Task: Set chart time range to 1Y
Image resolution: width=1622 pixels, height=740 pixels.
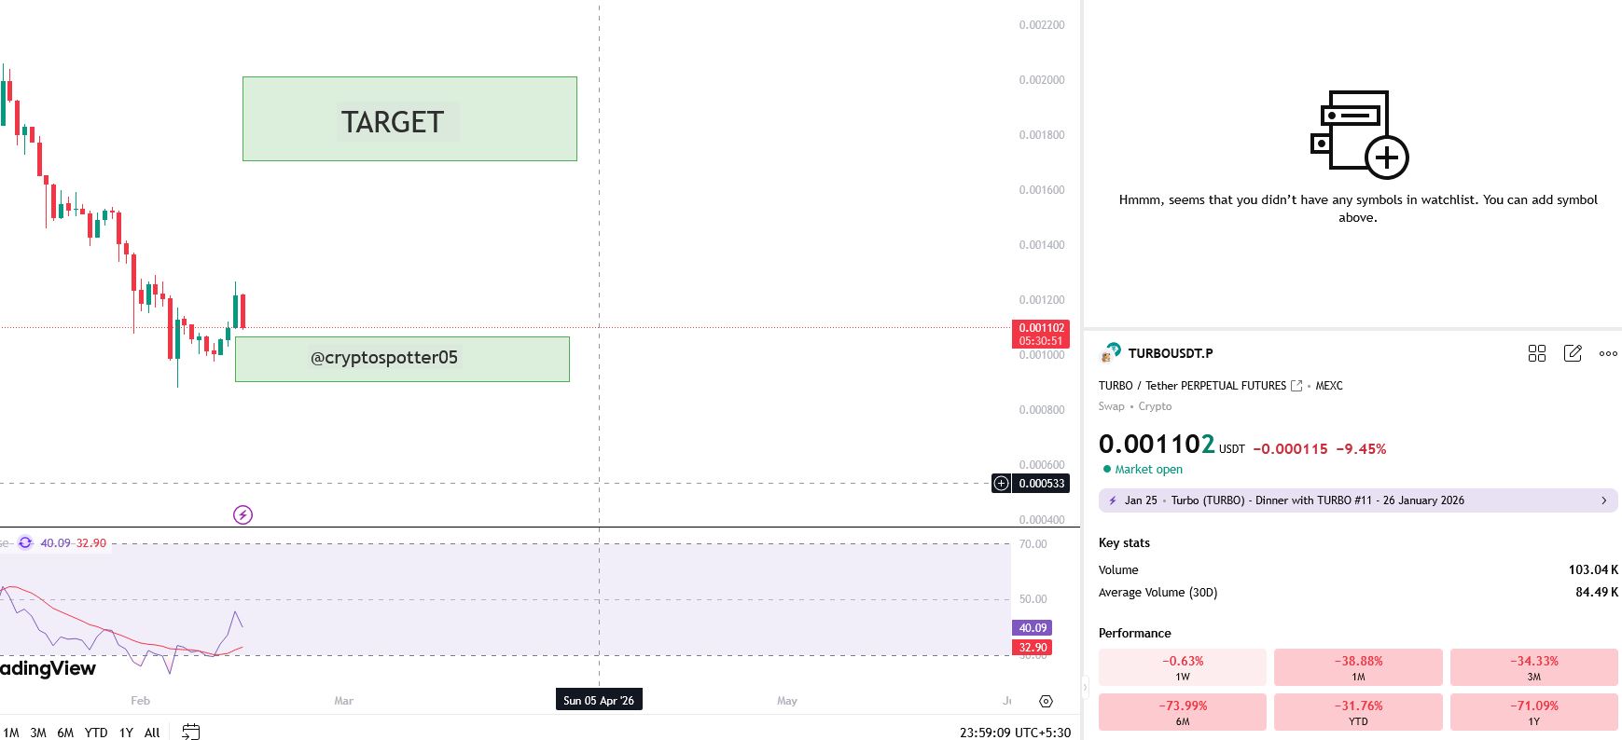Action: click(x=126, y=733)
